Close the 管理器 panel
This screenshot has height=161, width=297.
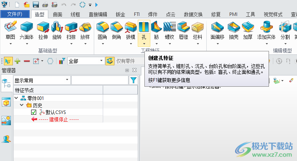coord(134,70)
